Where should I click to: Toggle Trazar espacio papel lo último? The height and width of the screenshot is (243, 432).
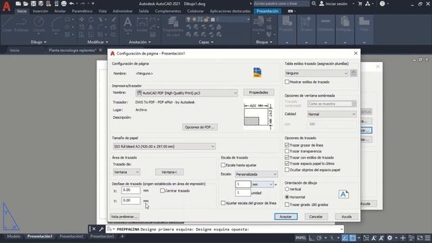click(x=287, y=163)
